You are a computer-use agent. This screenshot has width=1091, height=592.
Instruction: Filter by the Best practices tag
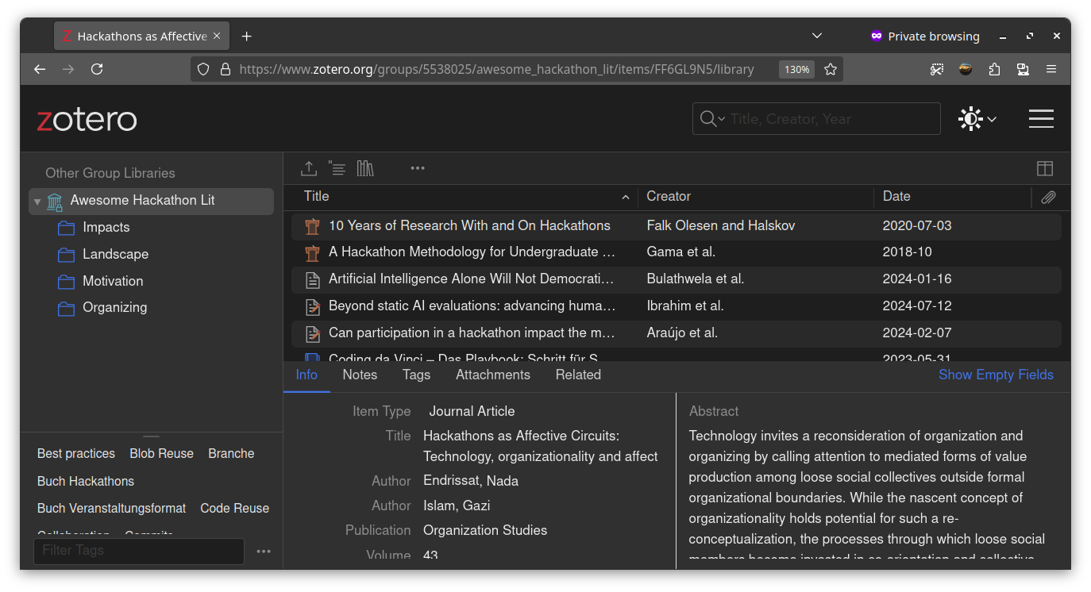(76, 453)
